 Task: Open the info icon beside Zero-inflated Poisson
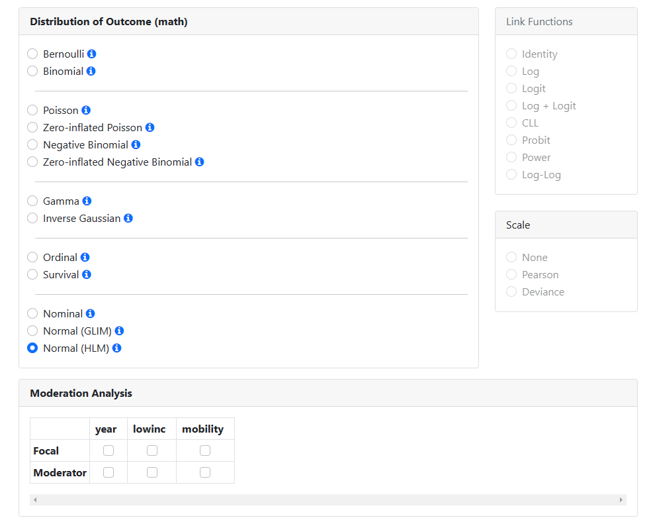coord(150,127)
